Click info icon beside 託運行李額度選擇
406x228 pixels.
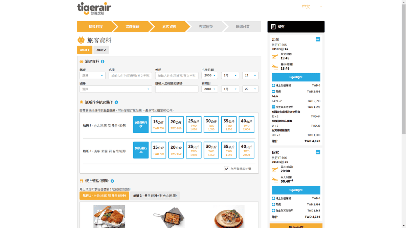(116, 102)
